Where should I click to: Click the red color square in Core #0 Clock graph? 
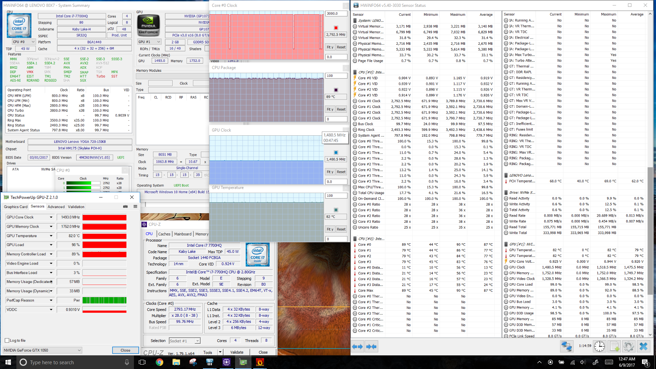(336, 28)
